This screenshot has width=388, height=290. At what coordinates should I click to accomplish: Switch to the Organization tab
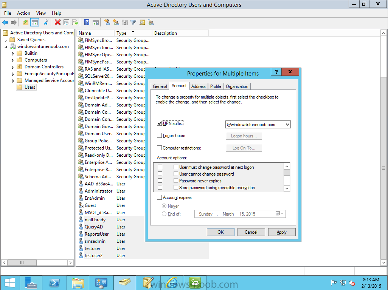[x=237, y=86]
